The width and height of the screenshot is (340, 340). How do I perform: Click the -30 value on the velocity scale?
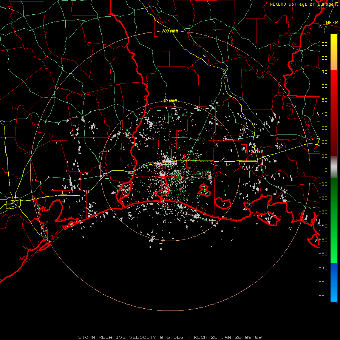pyautogui.click(x=323, y=212)
